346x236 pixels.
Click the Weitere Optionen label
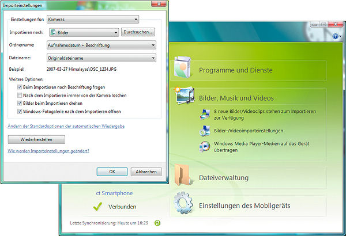tap(27, 79)
